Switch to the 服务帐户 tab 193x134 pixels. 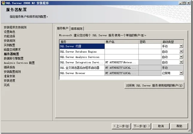(63, 28)
